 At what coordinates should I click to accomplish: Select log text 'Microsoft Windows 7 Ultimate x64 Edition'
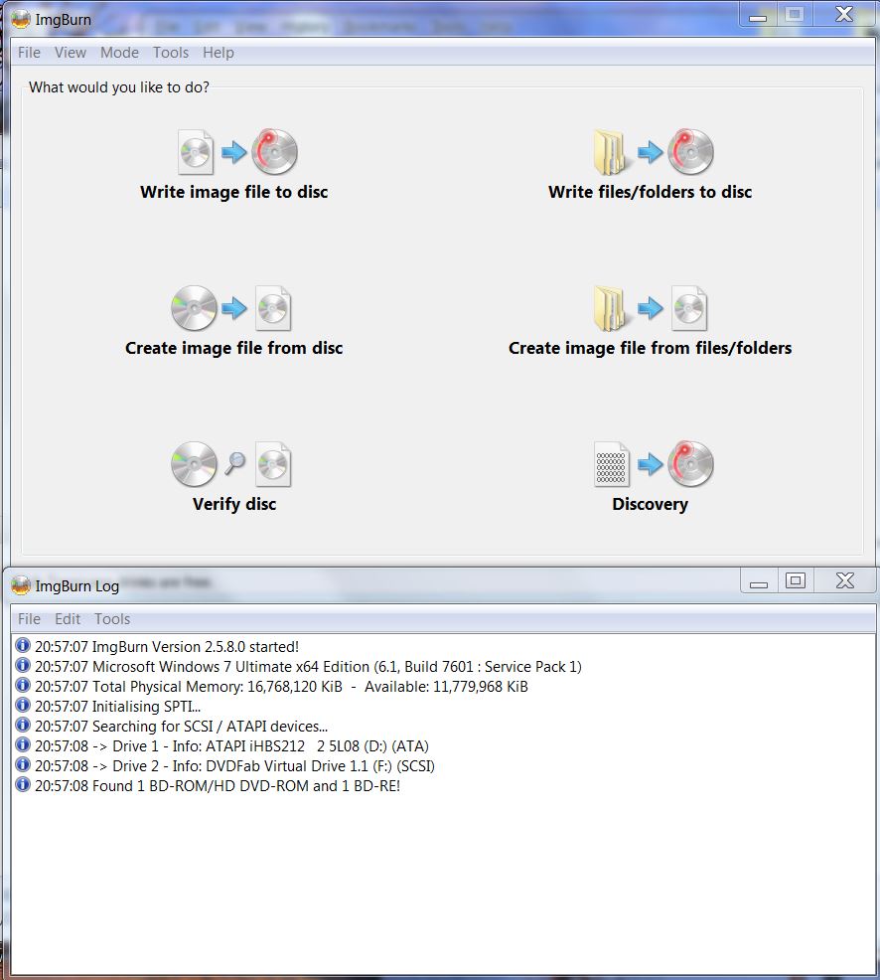230,667
